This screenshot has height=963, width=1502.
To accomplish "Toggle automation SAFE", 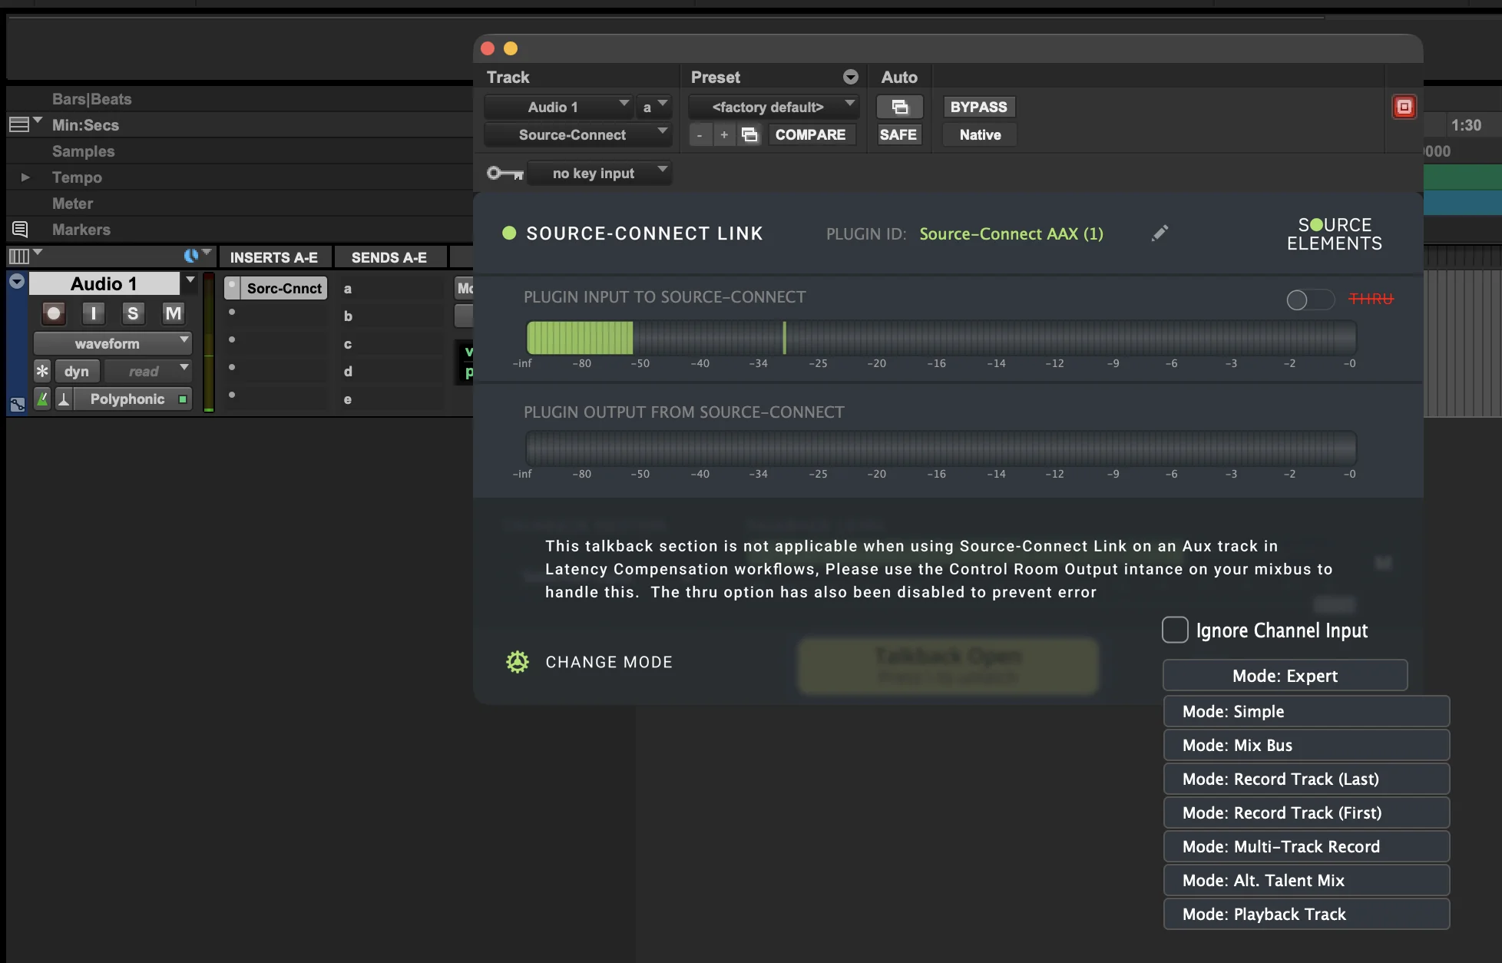I will point(898,135).
